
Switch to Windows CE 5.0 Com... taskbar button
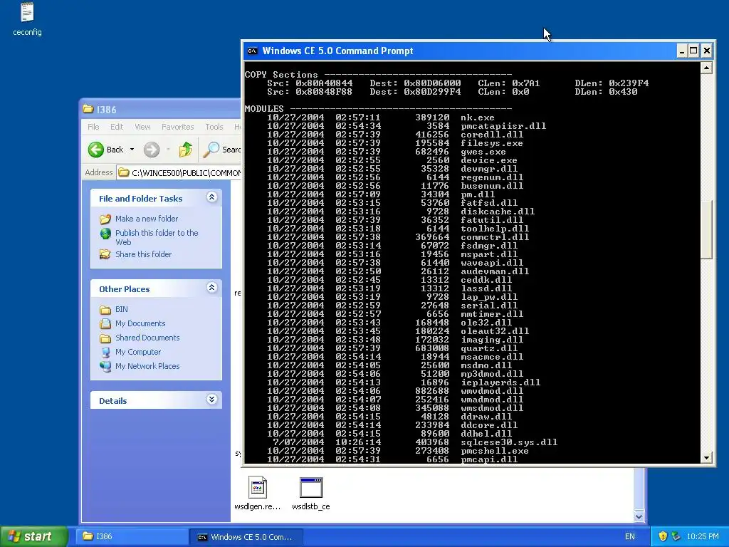pyautogui.click(x=246, y=536)
